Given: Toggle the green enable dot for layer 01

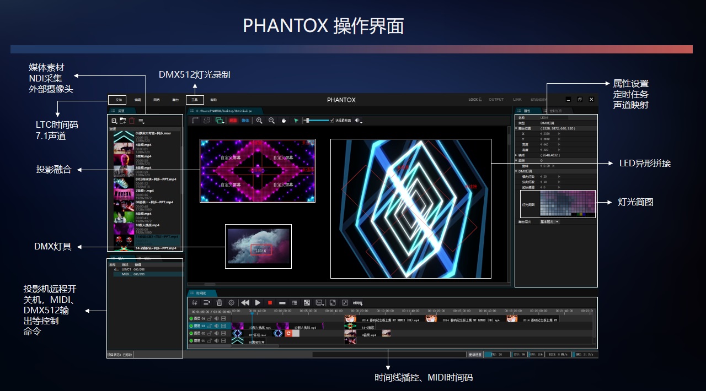Looking at the screenshot, I should click(191, 341).
